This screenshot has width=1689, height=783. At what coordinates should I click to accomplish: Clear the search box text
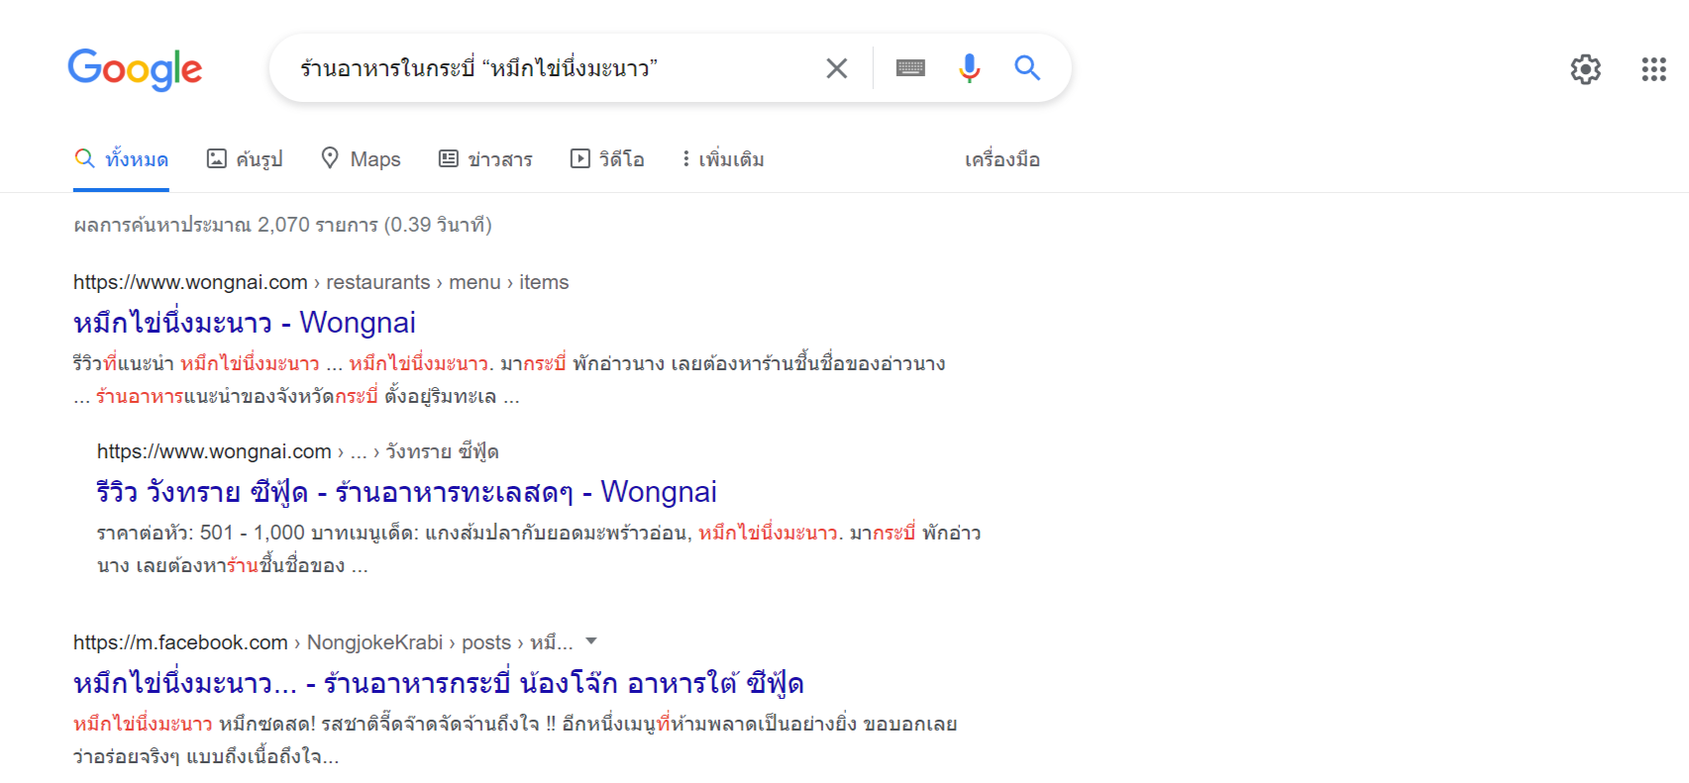point(837,68)
